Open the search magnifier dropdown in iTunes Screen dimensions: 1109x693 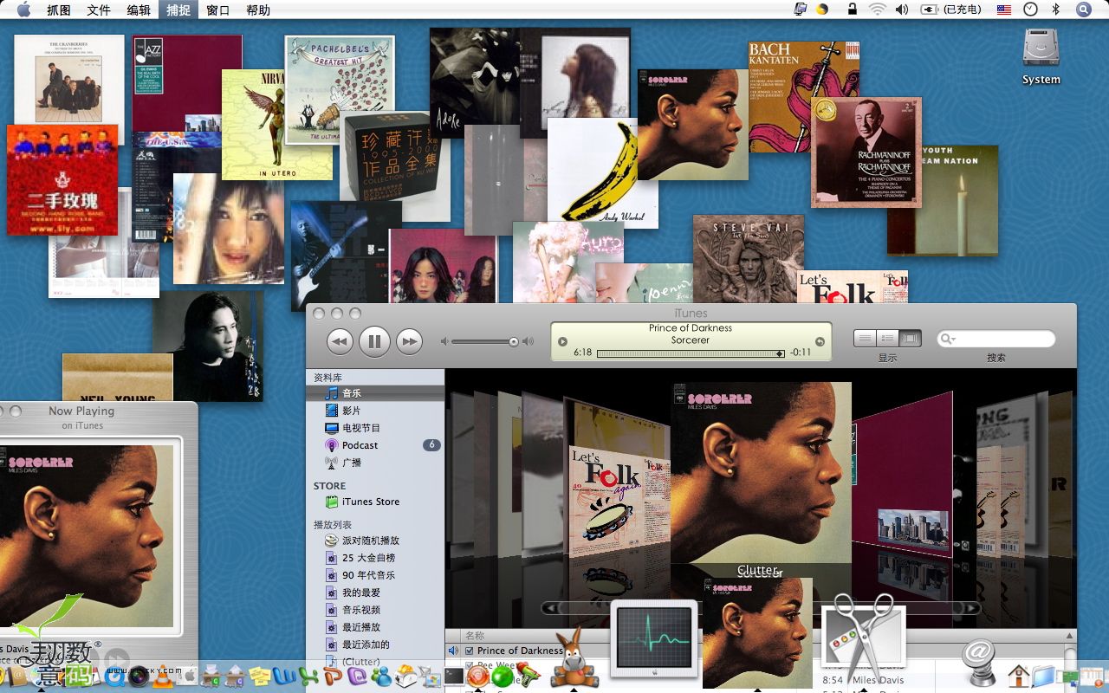947,339
